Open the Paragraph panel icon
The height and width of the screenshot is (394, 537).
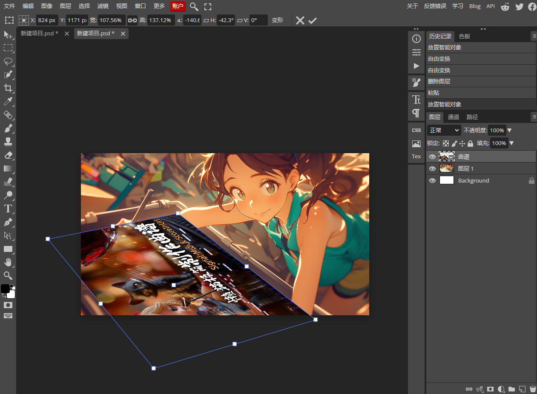coord(416,113)
